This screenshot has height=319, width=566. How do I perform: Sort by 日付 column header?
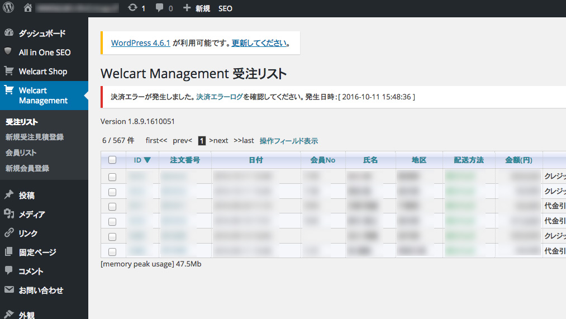point(256,160)
